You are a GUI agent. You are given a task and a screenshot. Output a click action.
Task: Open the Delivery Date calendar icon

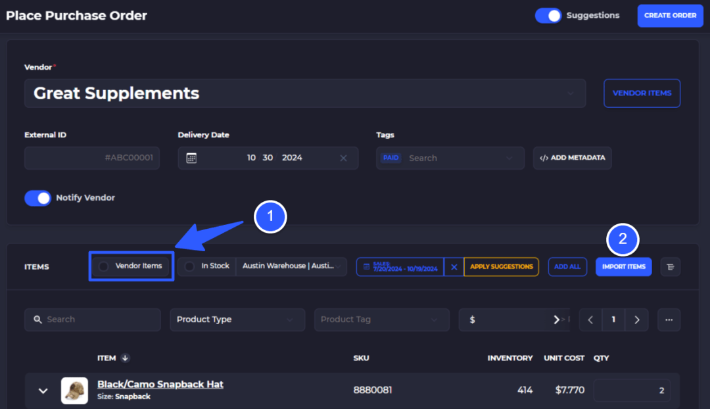pos(191,158)
